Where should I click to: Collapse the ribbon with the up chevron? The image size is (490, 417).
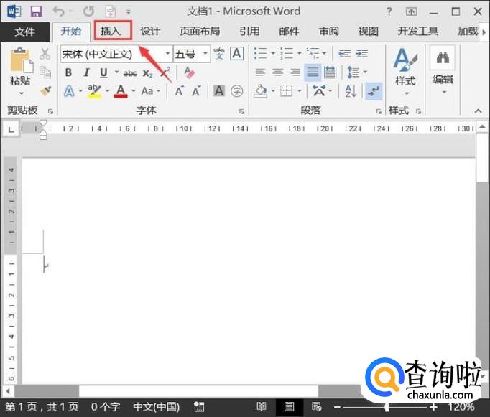coord(478,111)
